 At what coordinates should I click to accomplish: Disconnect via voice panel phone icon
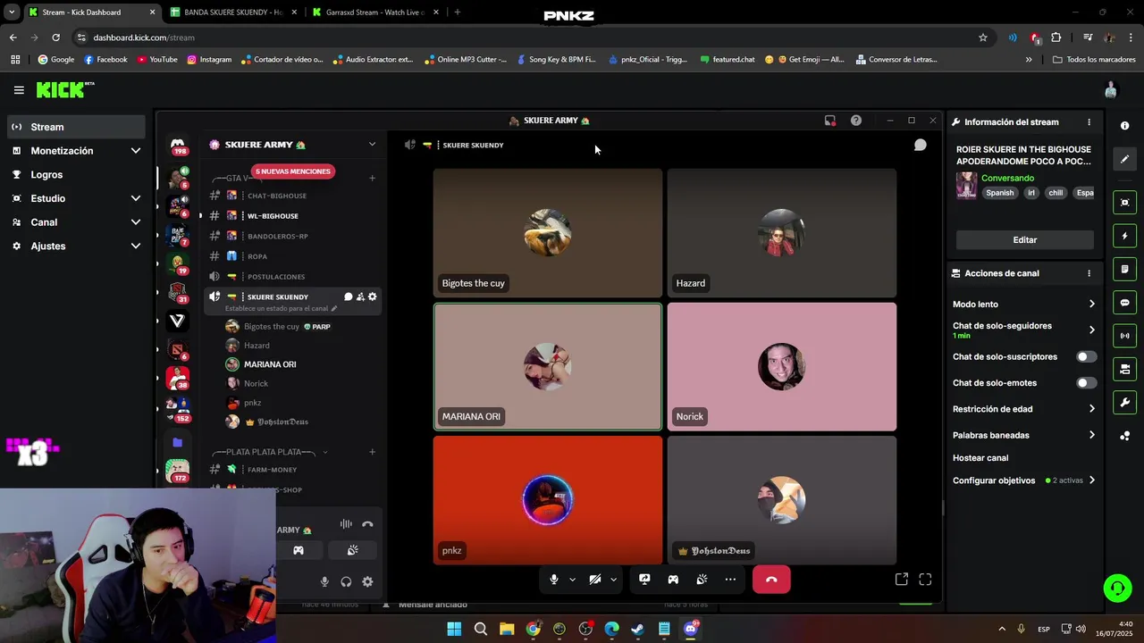367,524
